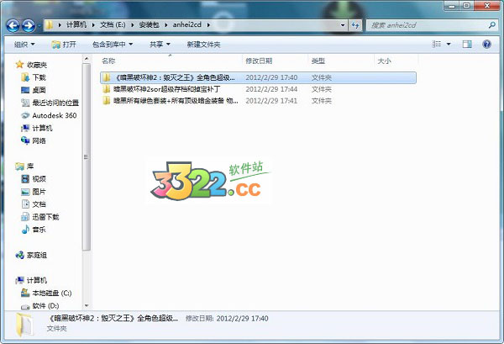The image size is (504, 344).
Task: Click the 打开 toolbar button
Action: [x=64, y=45]
